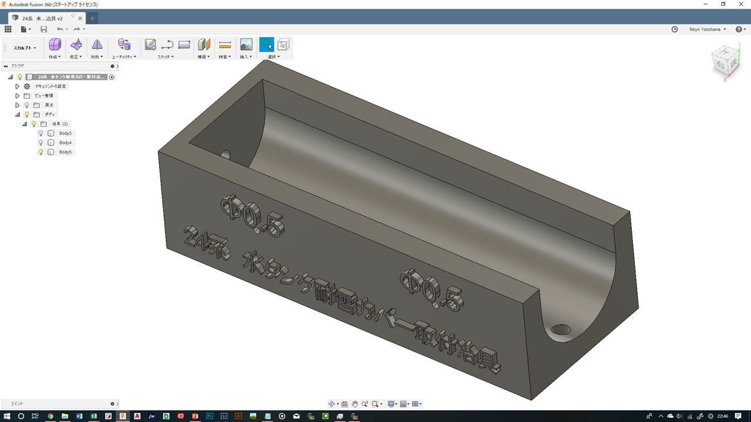This screenshot has width=751, height=422.
Task: Save the design with the floppy icon
Action: (43, 29)
